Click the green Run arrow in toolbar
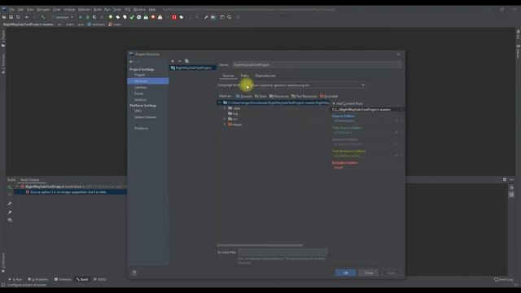Image resolution: width=521 pixels, height=293 pixels. 80,17
